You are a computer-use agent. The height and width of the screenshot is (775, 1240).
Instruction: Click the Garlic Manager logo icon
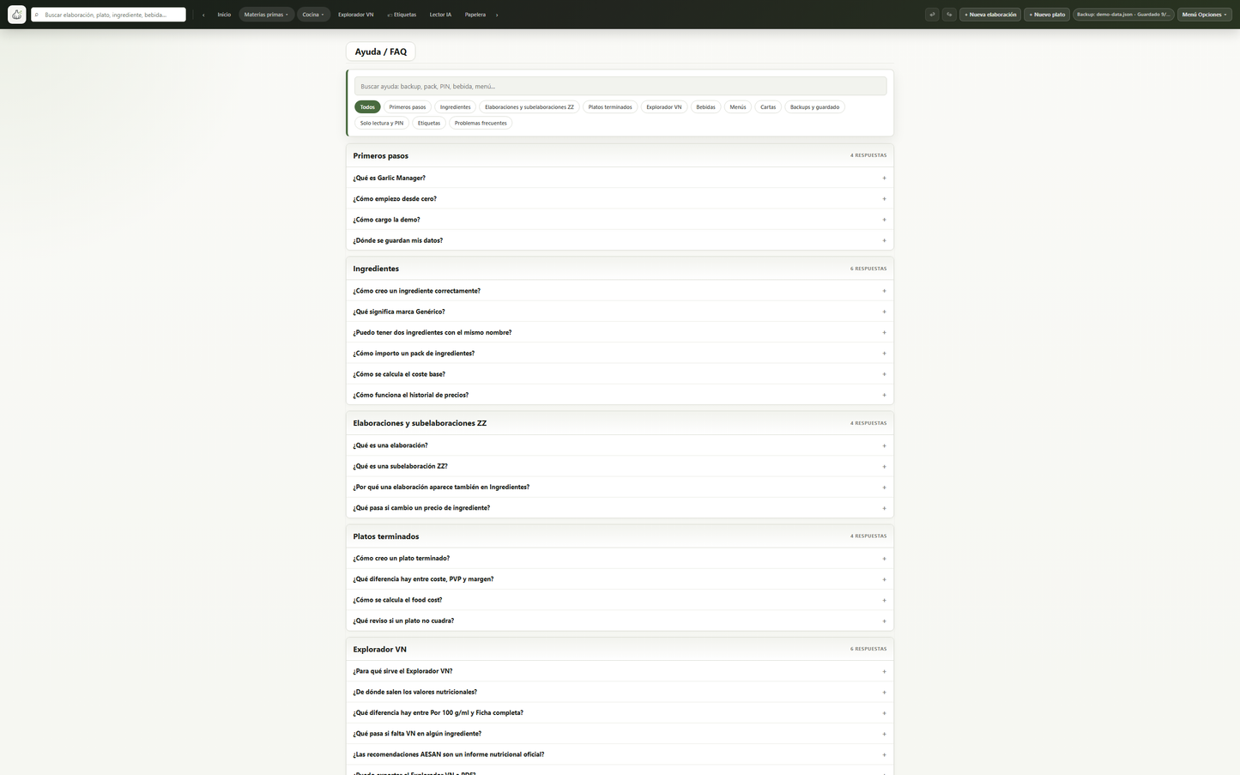coord(17,15)
